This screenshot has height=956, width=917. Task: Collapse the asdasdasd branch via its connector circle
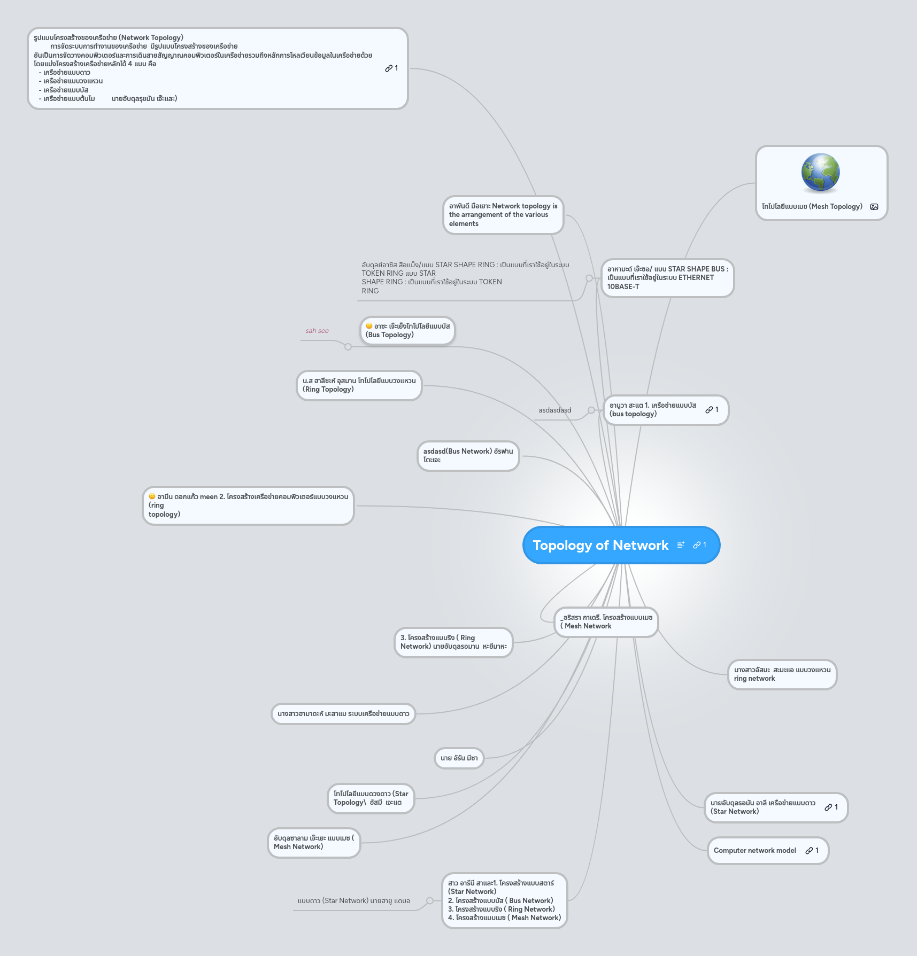590,410
